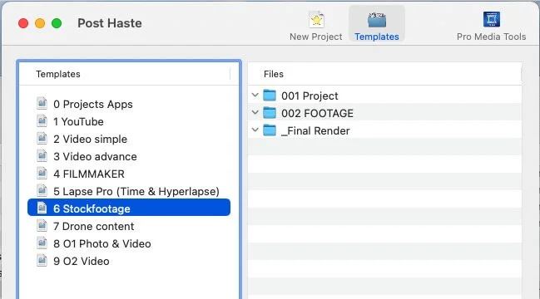Select the 0 Projects Apps template
Viewport: 540px width, 299px height.
click(x=93, y=104)
